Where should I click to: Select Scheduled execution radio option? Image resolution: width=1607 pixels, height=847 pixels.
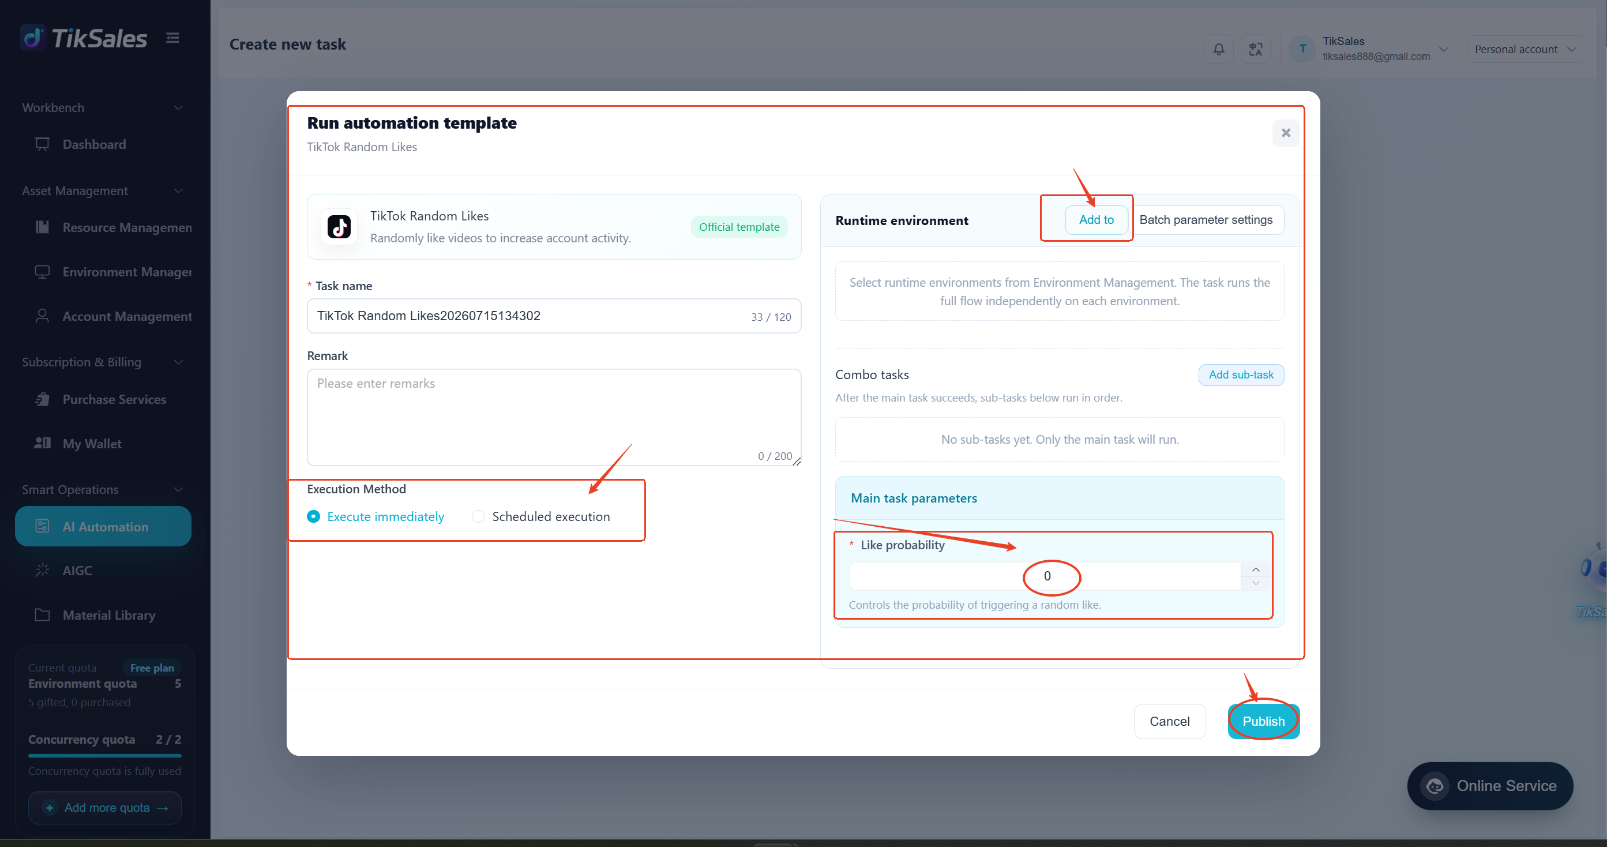(541, 516)
